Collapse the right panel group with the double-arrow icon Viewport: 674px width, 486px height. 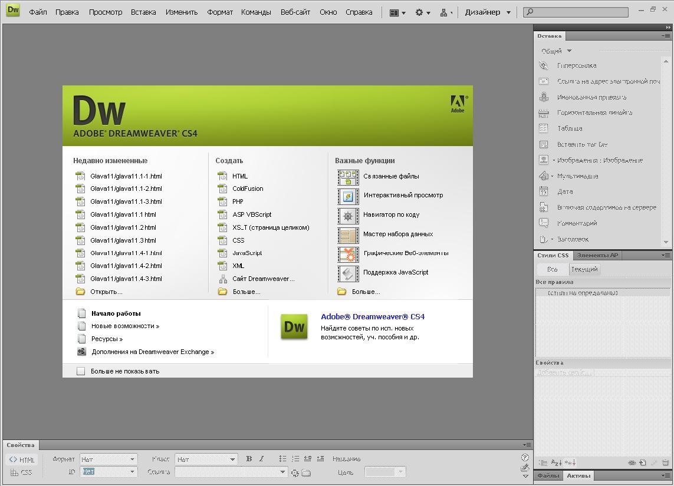pyautogui.click(x=668, y=27)
